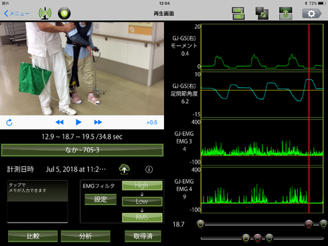Screen dimensions: 328x246
Task: Show measurement info with the i icon
Action: coord(149,170)
